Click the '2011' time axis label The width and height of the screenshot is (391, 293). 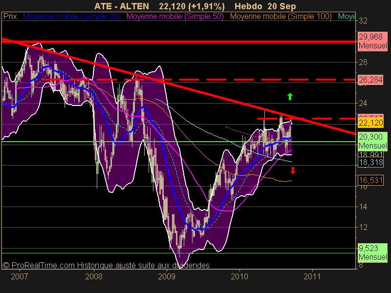[x=312, y=276]
